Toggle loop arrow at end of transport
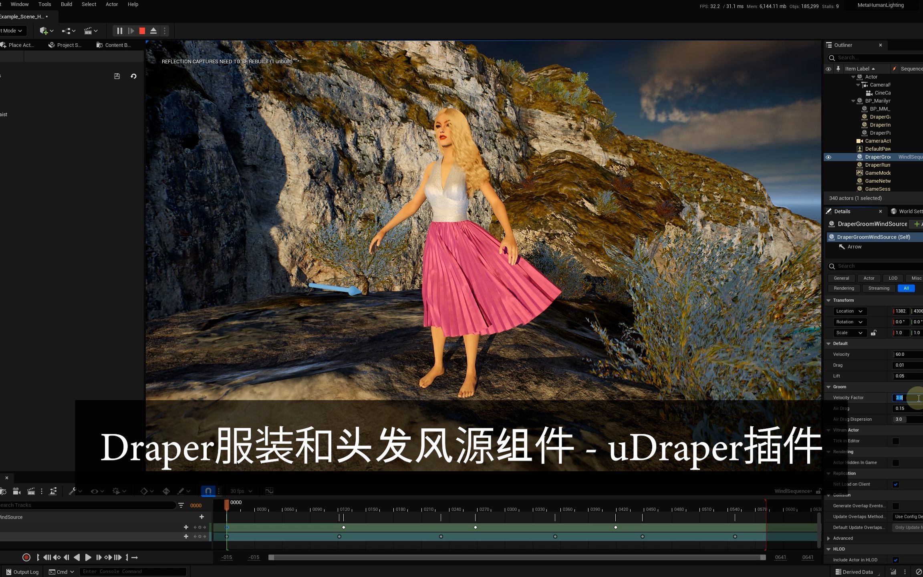Screen dimensions: 923x577 pos(135,557)
